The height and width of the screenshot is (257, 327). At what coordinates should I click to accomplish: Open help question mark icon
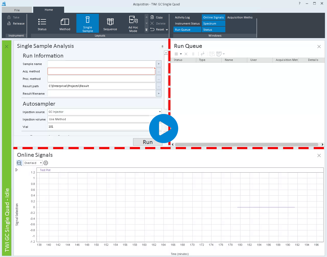pos(300,4)
